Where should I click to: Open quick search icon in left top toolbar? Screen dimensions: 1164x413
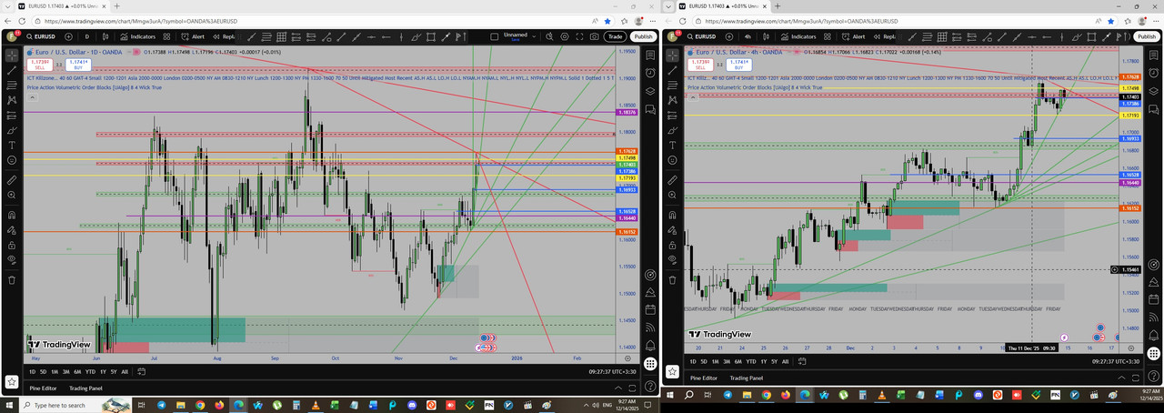point(549,36)
